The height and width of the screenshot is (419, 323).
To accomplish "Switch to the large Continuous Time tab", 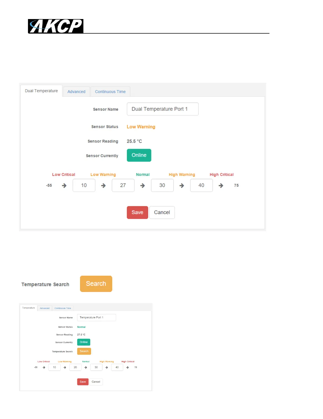I will pos(110,92).
